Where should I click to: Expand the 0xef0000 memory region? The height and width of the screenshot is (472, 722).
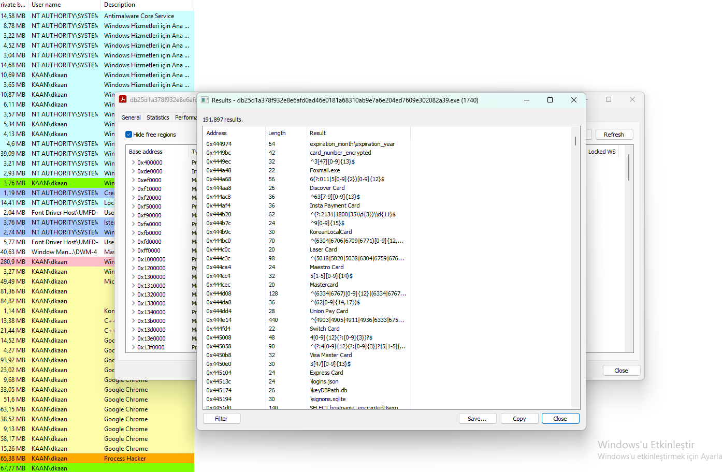133,180
